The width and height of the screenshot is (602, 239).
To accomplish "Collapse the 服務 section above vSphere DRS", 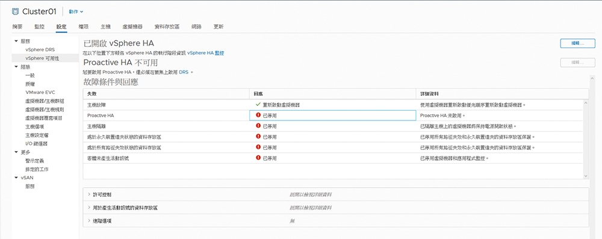I will coord(16,41).
